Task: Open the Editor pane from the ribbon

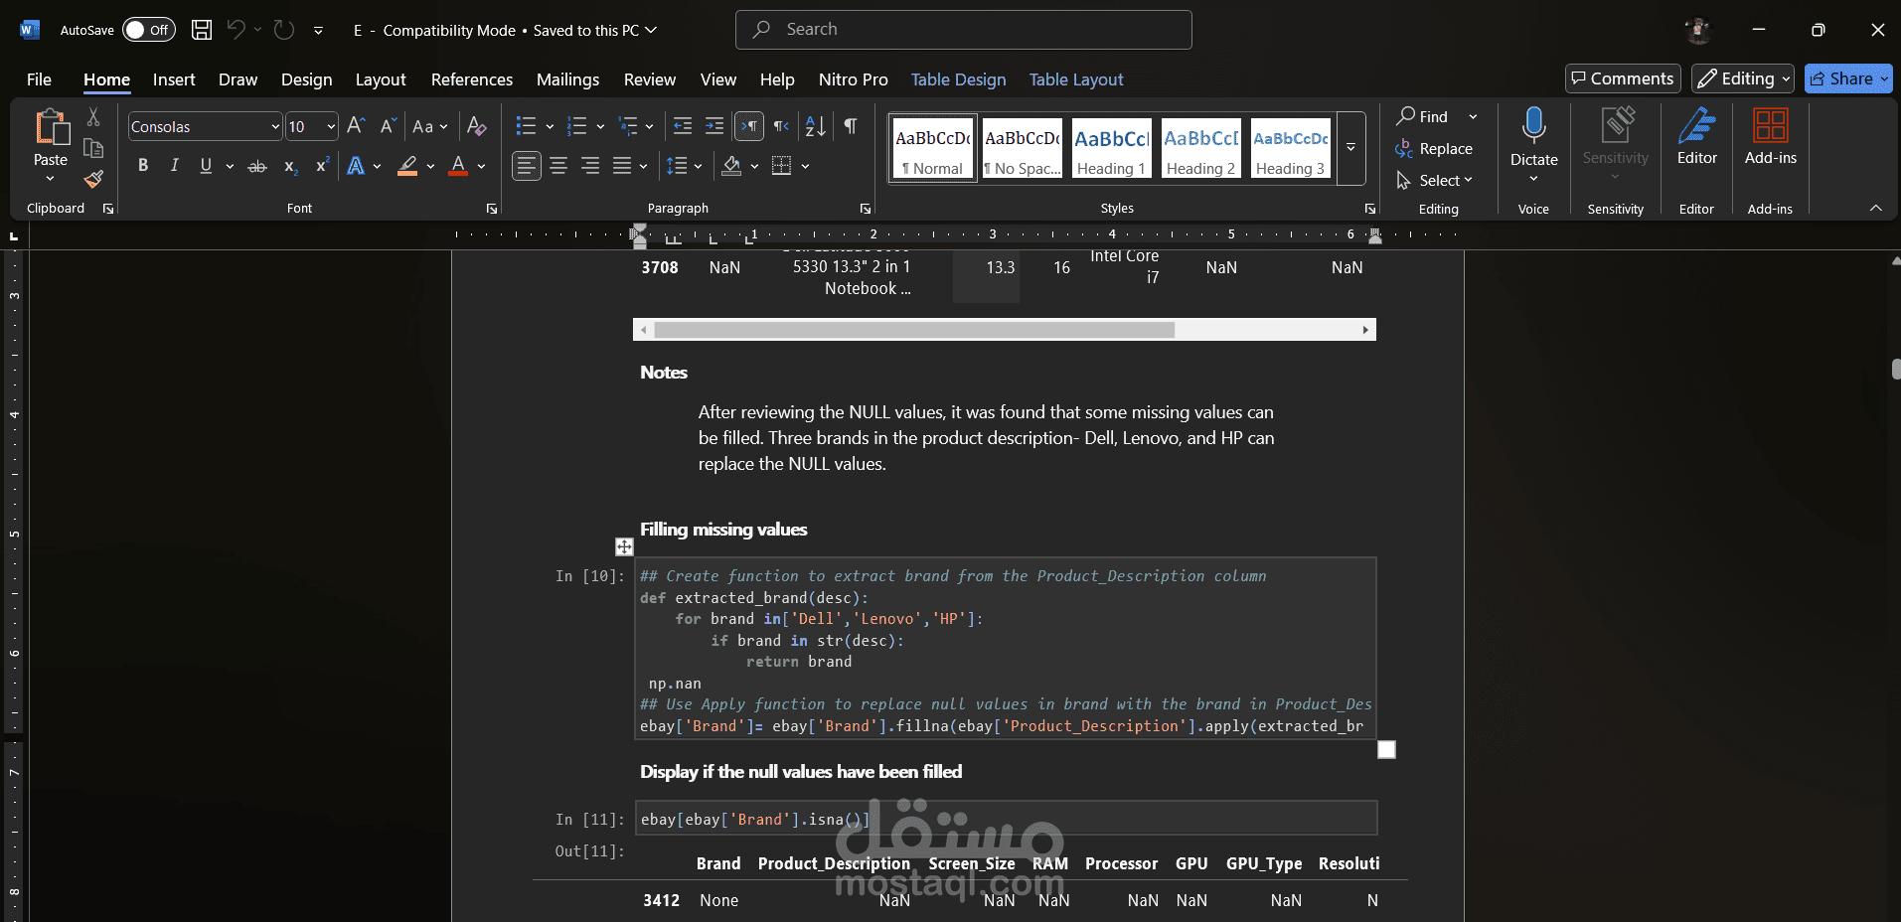Action: pos(1697,136)
